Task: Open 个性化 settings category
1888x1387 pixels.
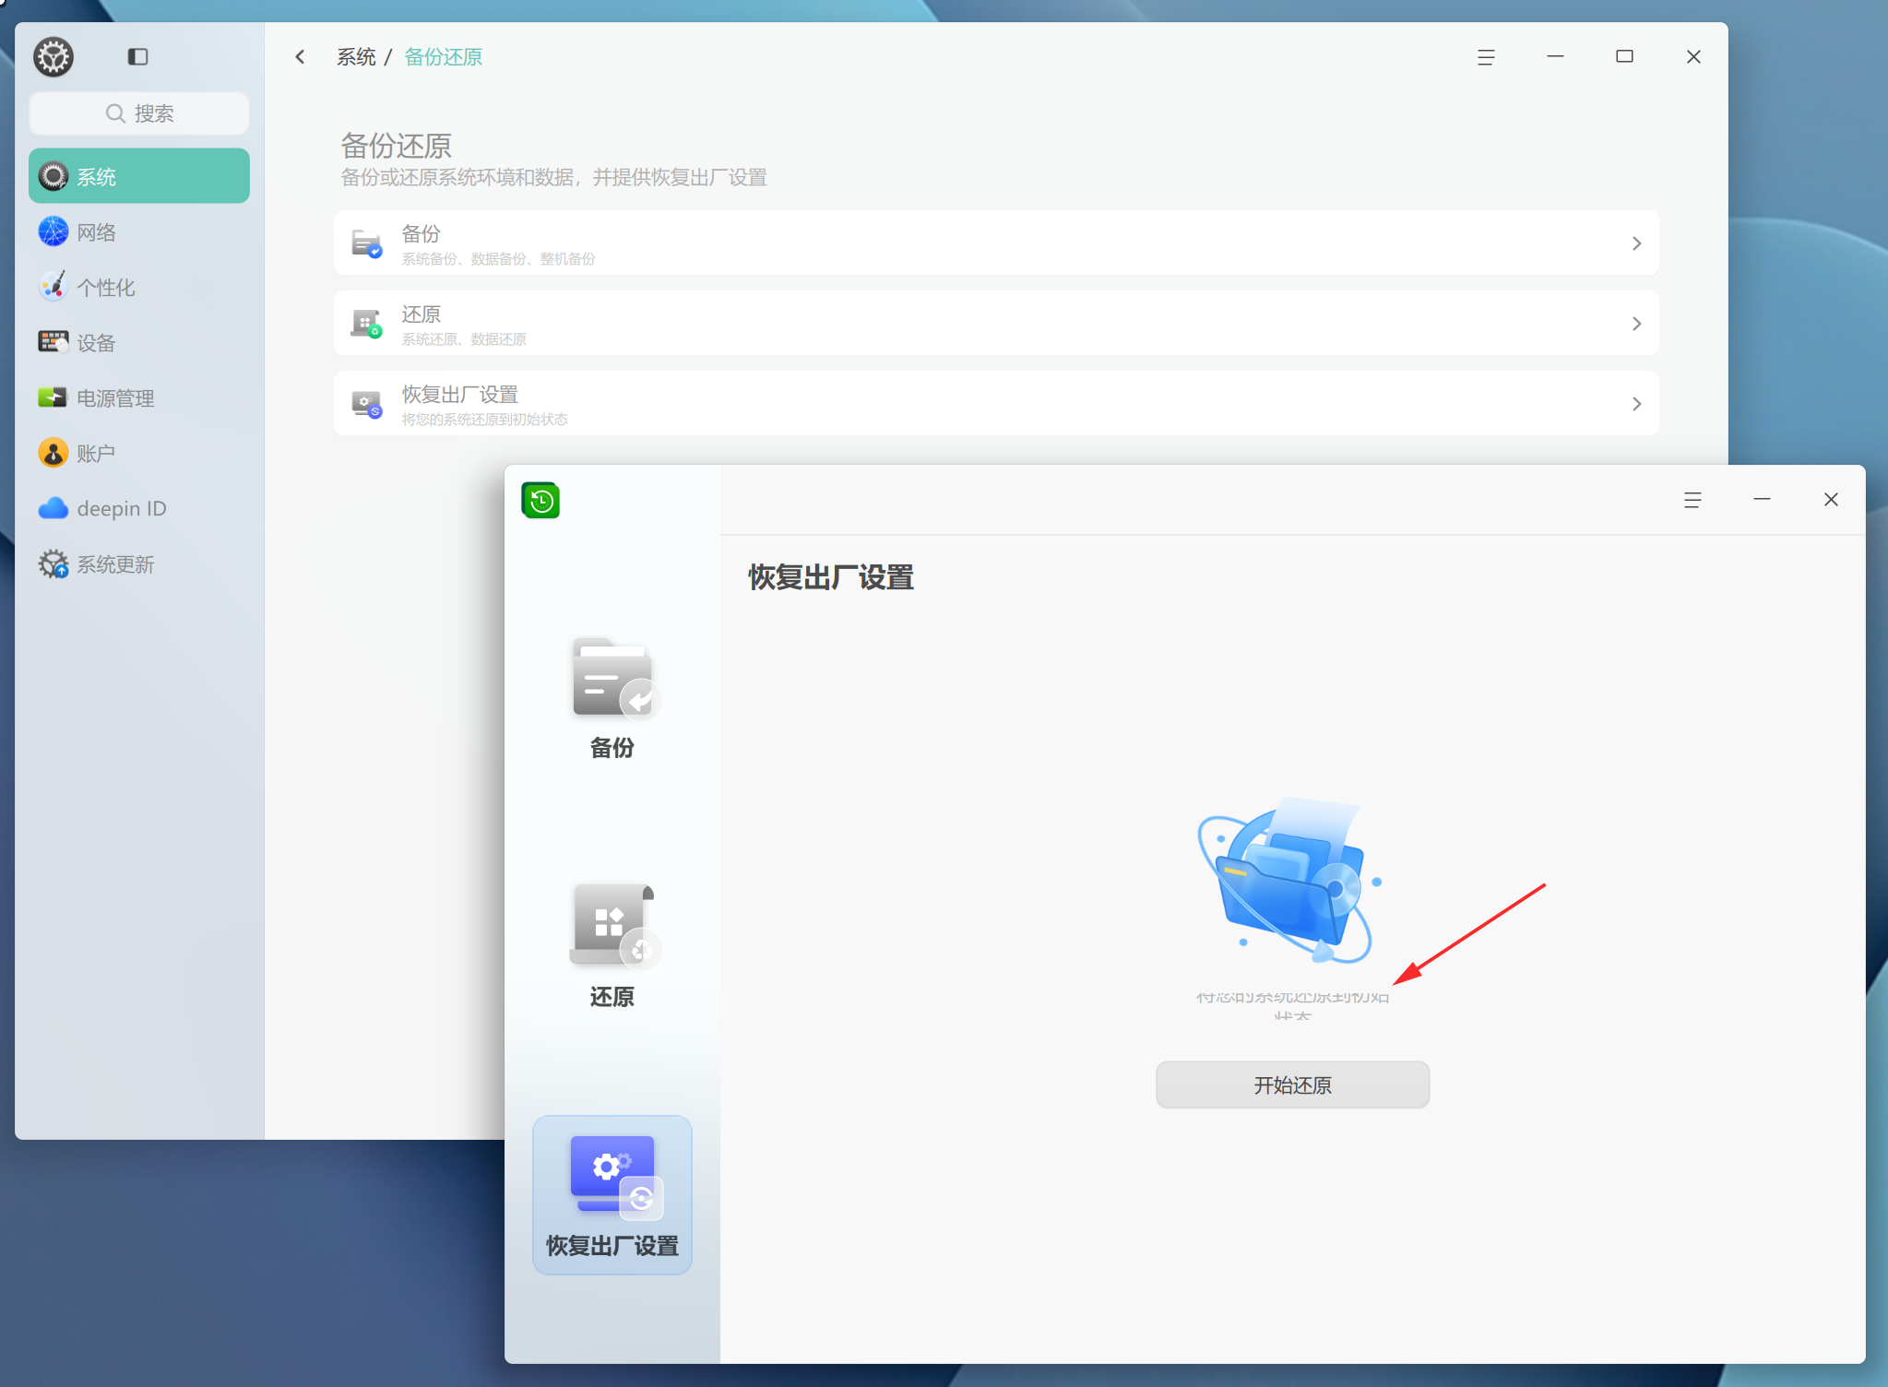Action: (x=139, y=287)
